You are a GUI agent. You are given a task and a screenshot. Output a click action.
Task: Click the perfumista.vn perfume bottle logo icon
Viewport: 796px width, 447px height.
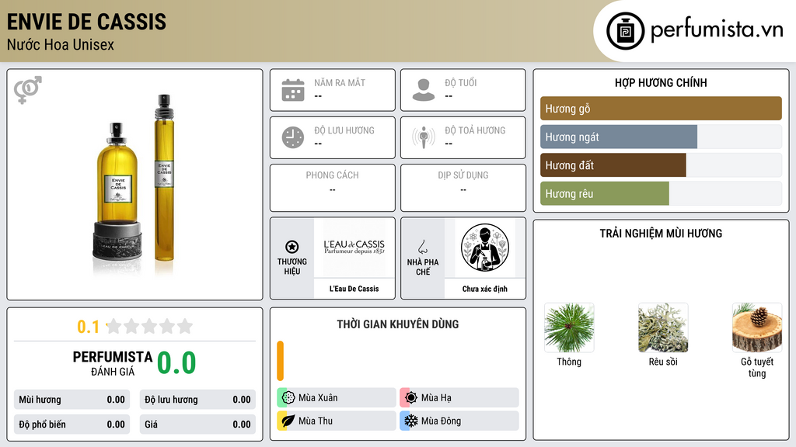tap(625, 31)
